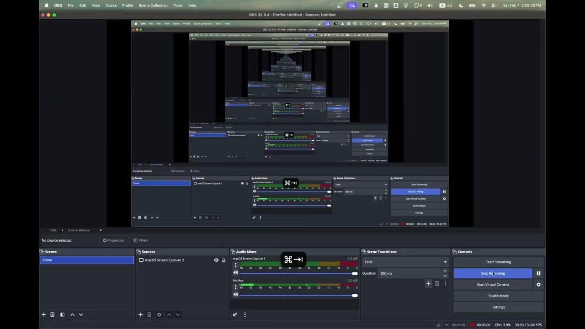Click Start Streaming button
585x329 pixels.
coord(498,262)
